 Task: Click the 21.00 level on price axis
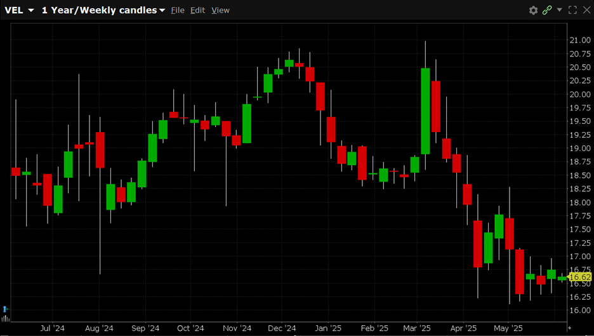point(581,40)
